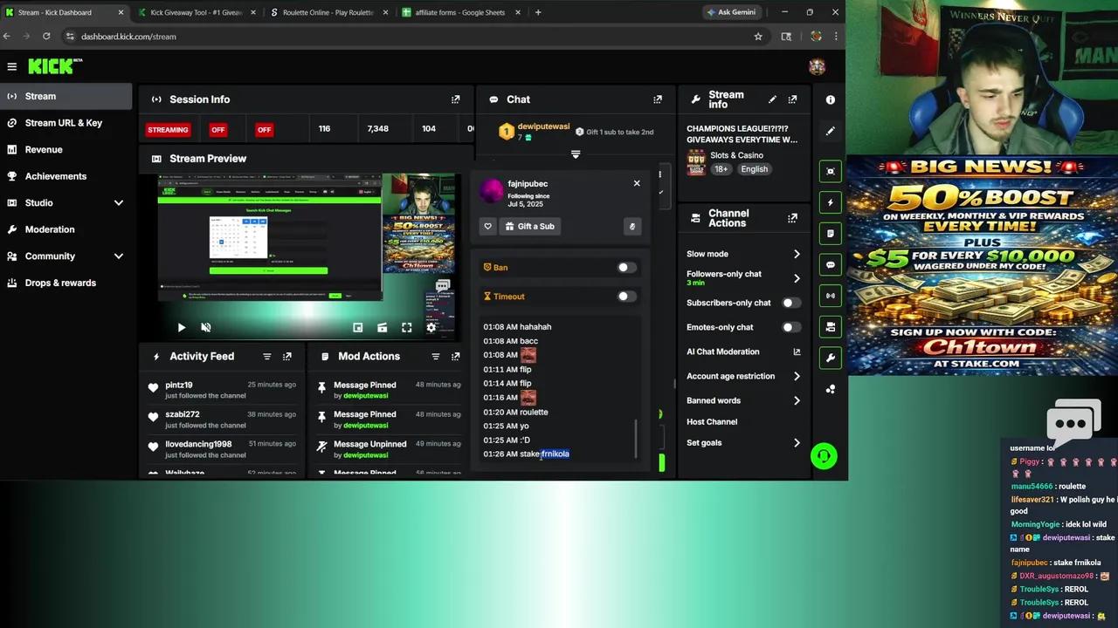The image size is (1118, 628).
Task: Open stream preview settings gear
Action: tap(431, 328)
